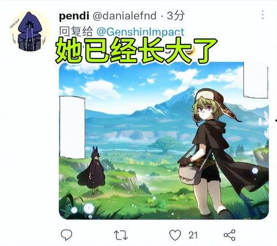Open pendi's hooded figure profile avatar
This screenshot has width=277, height=246.
[x=29, y=31]
